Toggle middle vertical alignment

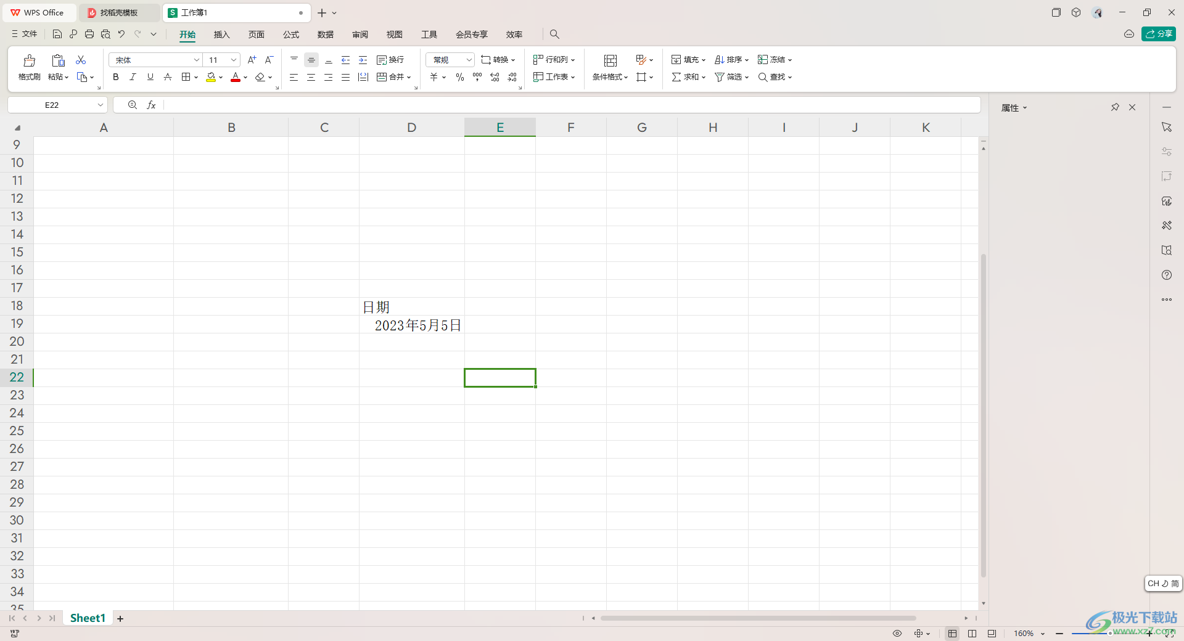coord(311,60)
